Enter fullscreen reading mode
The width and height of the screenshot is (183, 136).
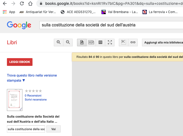click(110, 42)
